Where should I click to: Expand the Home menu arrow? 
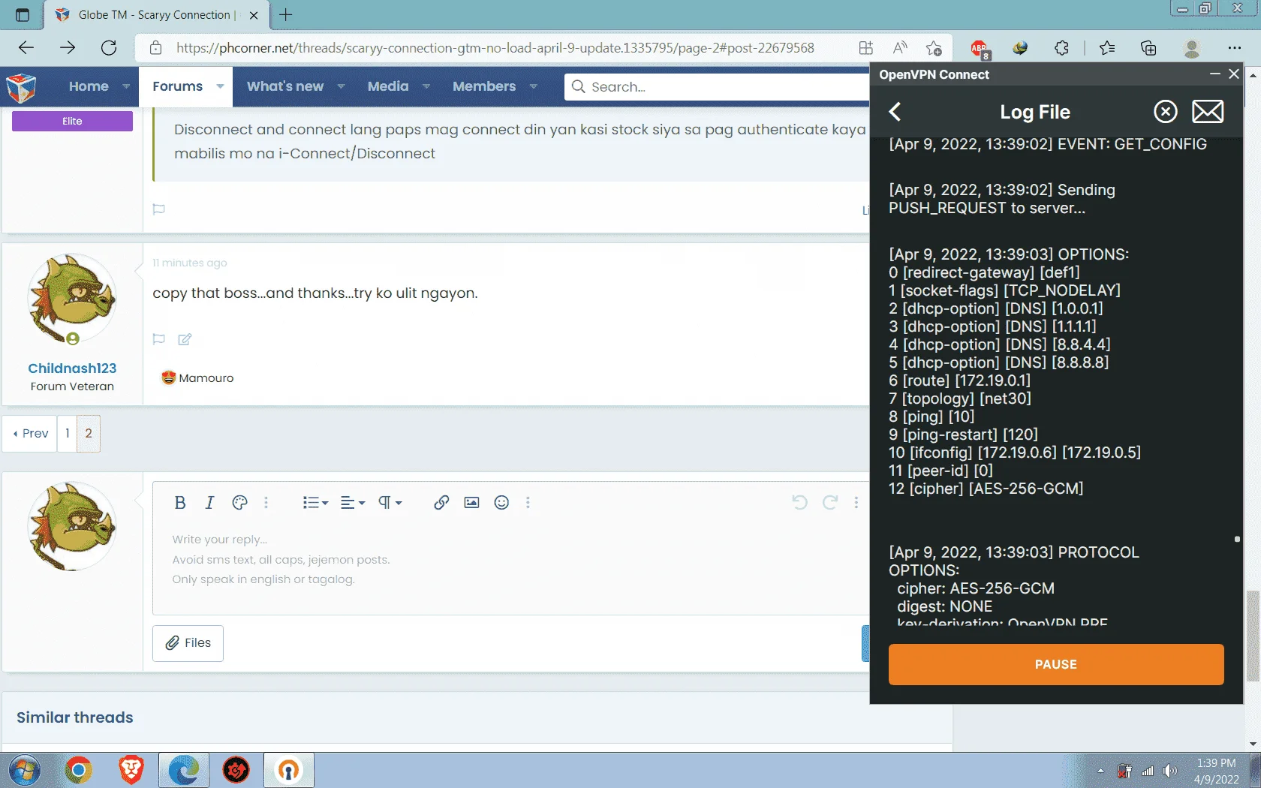coord(126,86)
